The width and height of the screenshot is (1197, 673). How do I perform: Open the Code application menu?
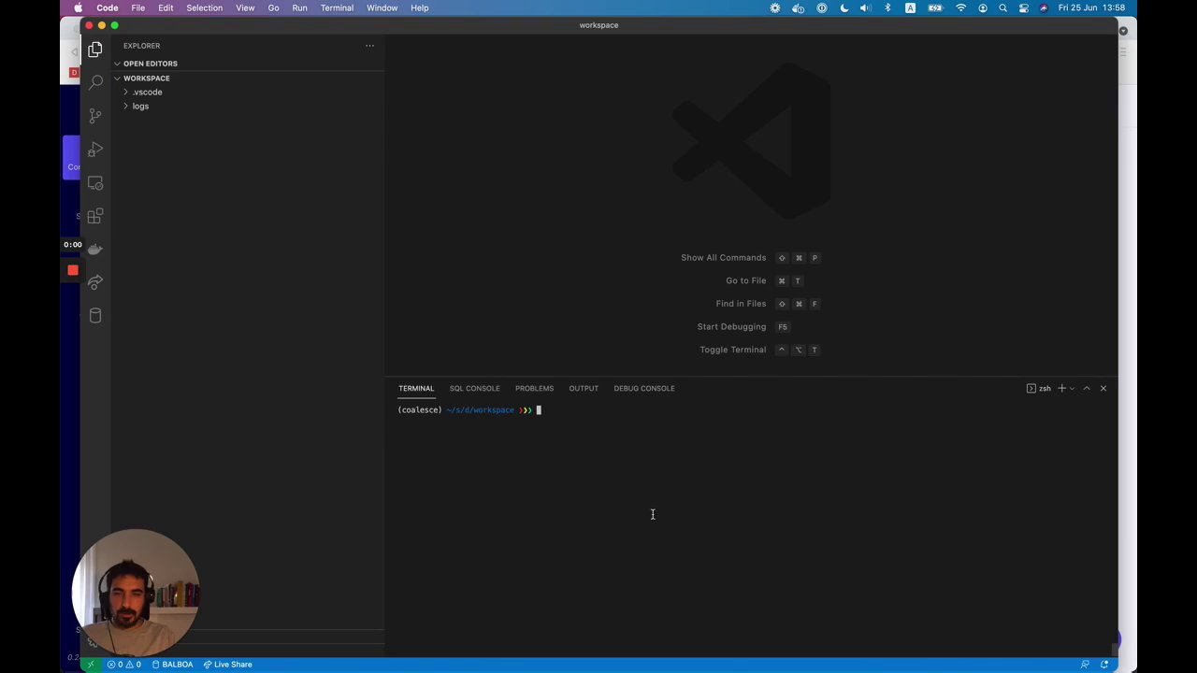(108, 8)
